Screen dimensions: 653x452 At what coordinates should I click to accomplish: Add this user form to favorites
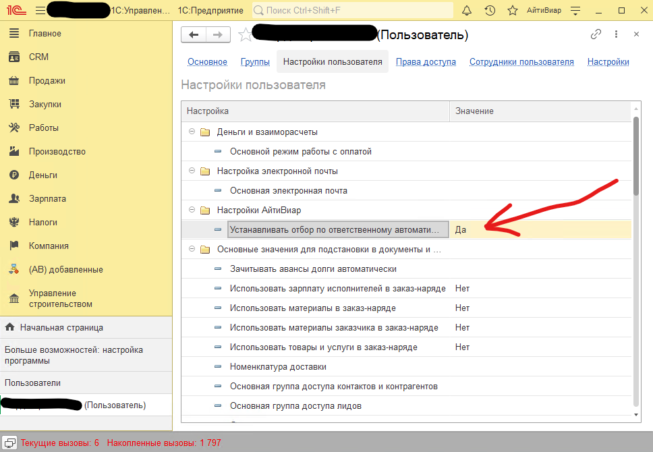[x=246, y=34]
